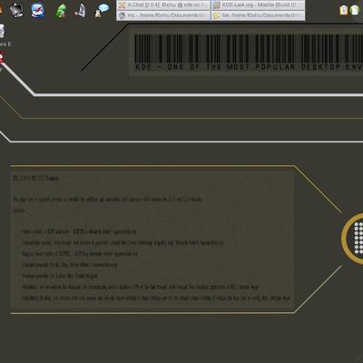363x363 pixels.
Task: Click the green system tray icon
Action: click(x=355, y=10)
